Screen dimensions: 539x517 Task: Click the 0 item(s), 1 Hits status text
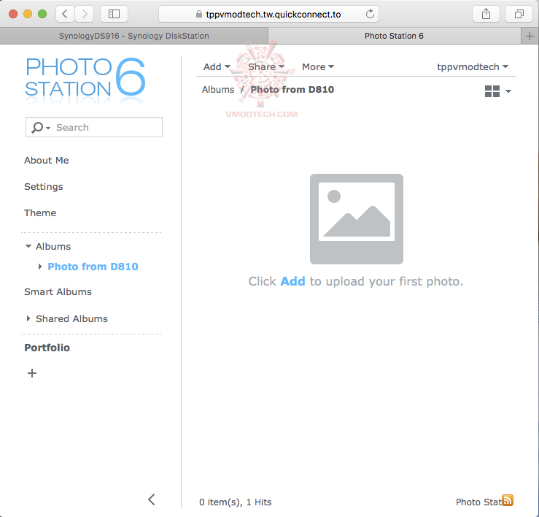[x=235, y=502]
